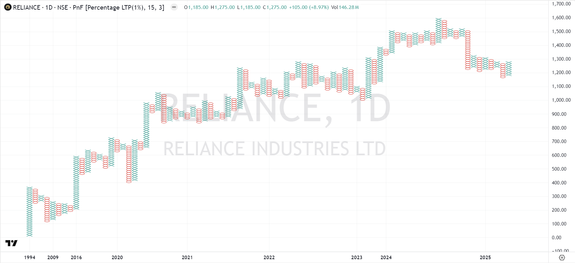Click the 0.00 price axis label
575x263 pixels.
pos(557,238)
